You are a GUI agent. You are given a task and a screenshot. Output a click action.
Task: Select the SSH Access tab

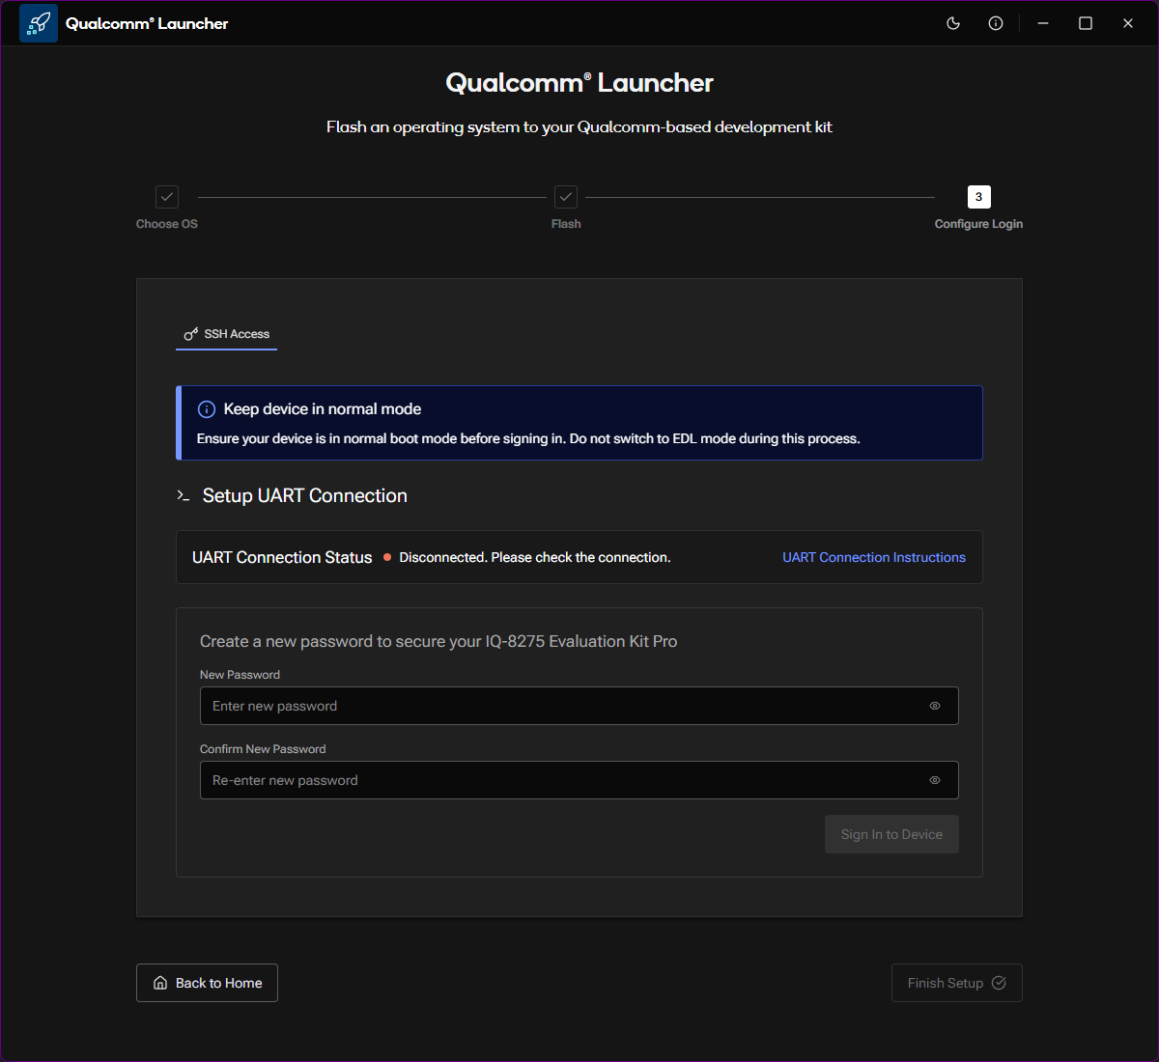(227, 334)
